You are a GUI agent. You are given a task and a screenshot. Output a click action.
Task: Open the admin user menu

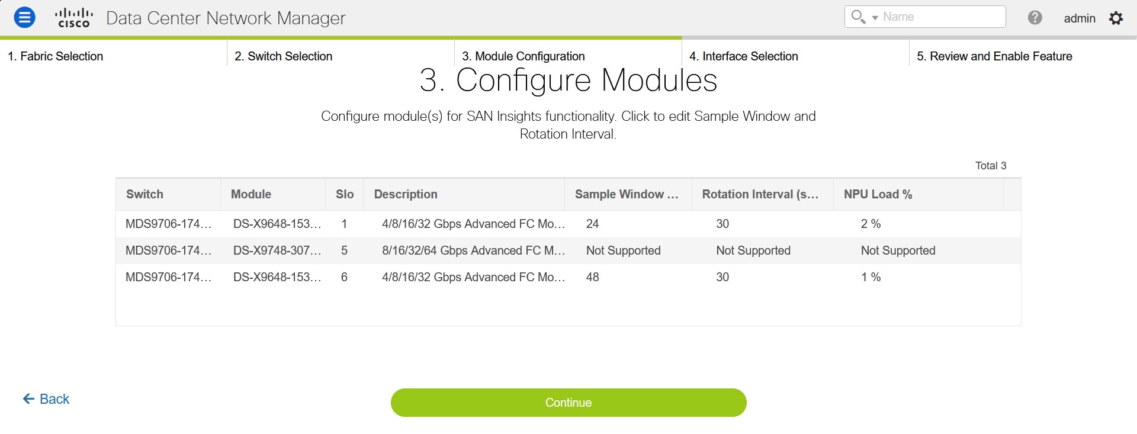(1079, 18)
